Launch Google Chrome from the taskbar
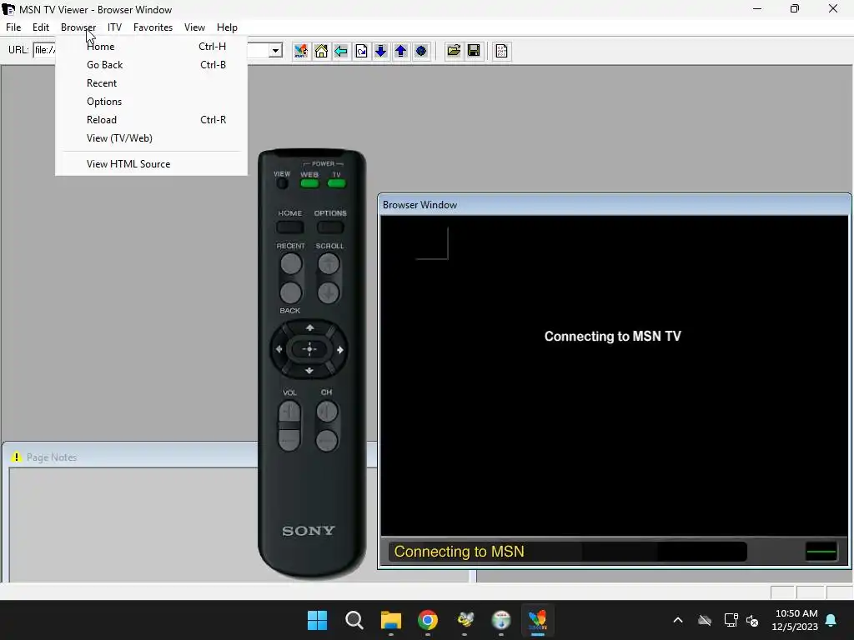Viewport: 854px width, 640px height. [428, 620]
